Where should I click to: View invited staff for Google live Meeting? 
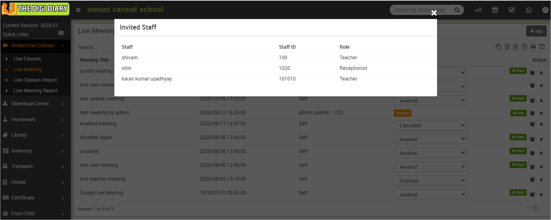pyautogui.click(x=532, y=194)
